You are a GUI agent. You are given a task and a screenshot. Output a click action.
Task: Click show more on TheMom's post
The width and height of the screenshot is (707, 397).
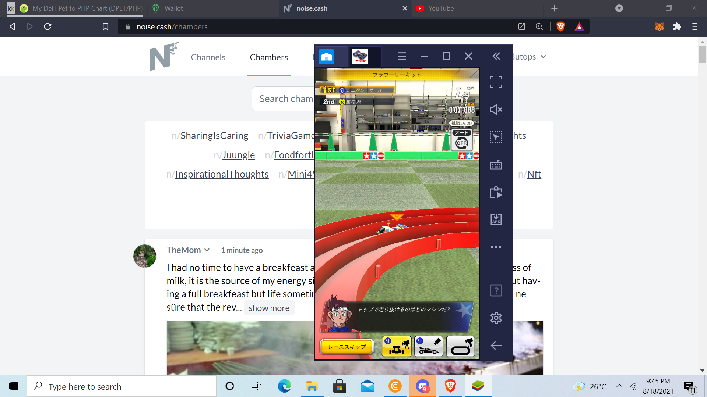[x=269, y=308]
